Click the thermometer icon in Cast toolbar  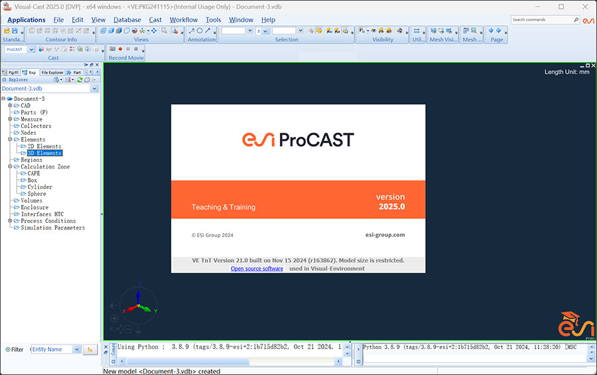coord(41,49)
